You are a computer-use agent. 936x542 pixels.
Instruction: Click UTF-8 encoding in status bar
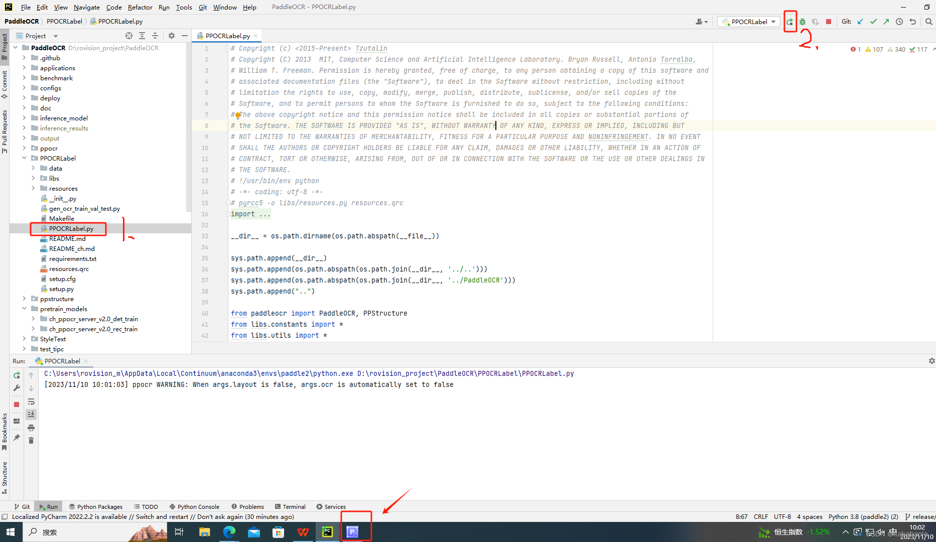click(x=782, y=517)
